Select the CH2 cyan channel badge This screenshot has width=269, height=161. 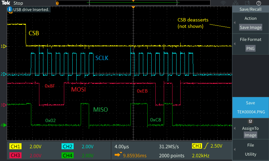pos(68,147)
